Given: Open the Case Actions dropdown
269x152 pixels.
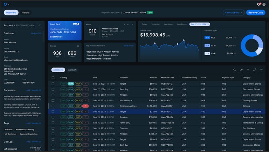Looking at the screenshot, I should (x=234, y=13).
